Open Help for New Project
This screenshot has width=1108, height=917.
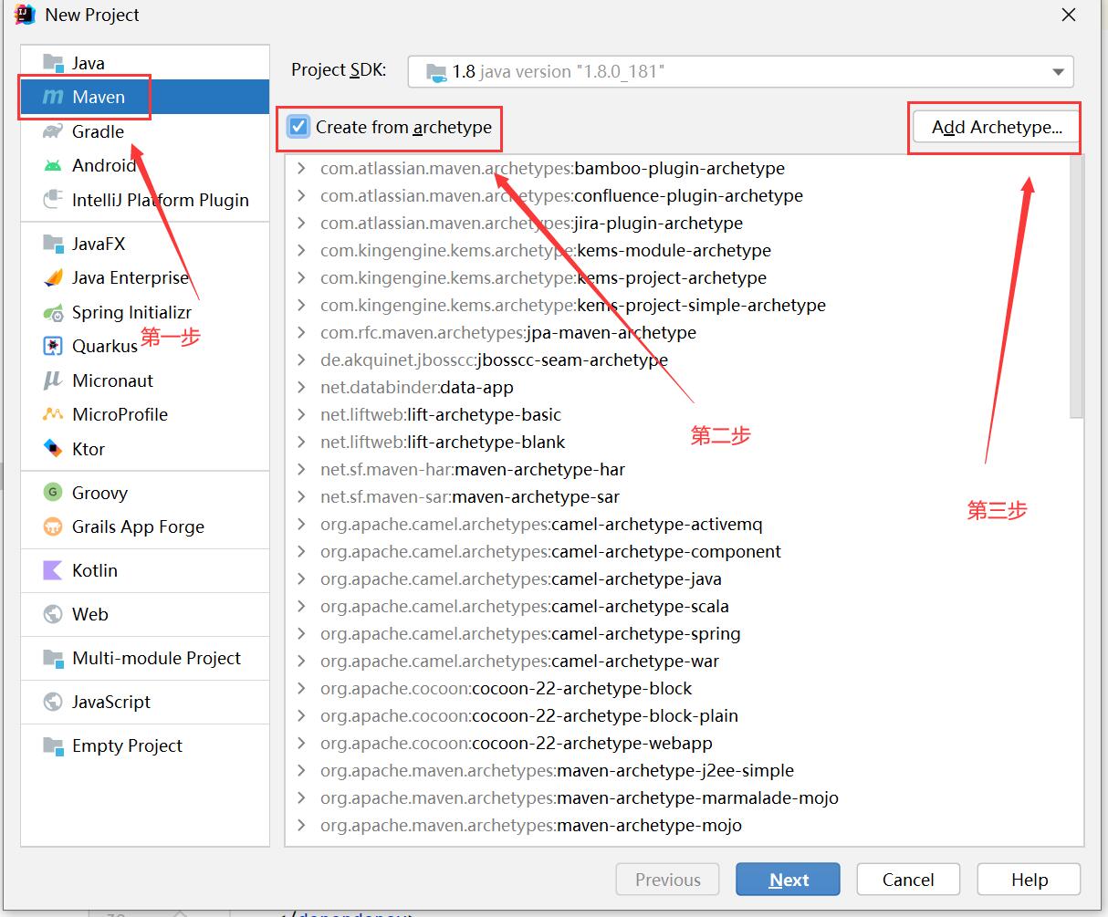click(x=1030, y=880)
